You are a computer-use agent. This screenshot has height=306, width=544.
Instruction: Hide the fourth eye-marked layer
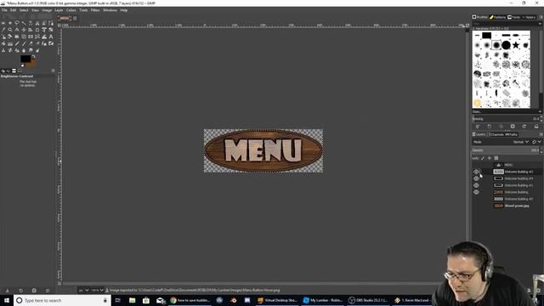(x=476, y=192)
